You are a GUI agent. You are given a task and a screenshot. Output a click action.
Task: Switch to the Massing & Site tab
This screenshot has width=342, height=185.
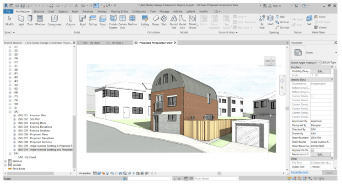pos(119,11)
